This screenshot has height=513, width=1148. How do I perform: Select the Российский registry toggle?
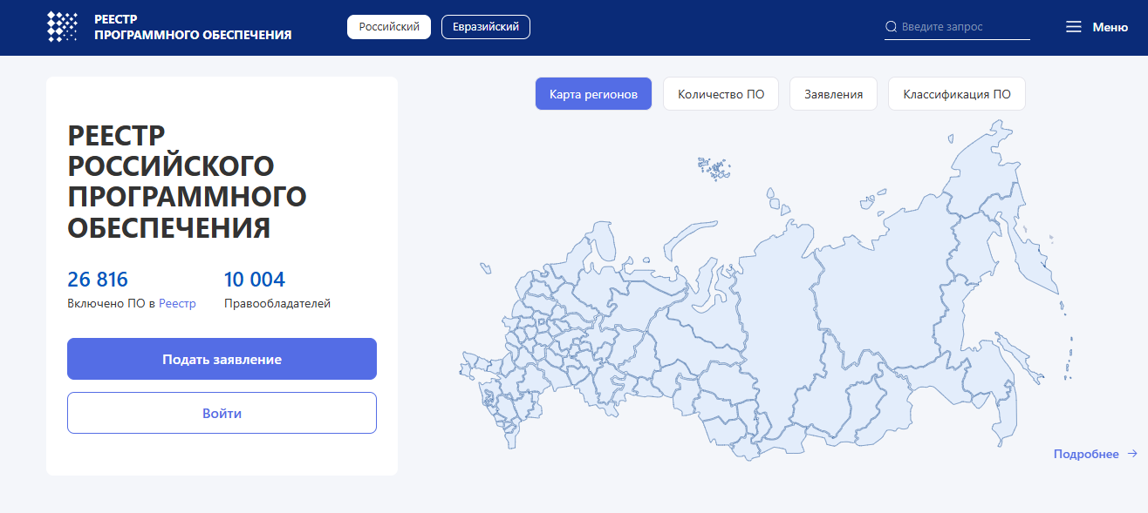(x=389, y=27)
